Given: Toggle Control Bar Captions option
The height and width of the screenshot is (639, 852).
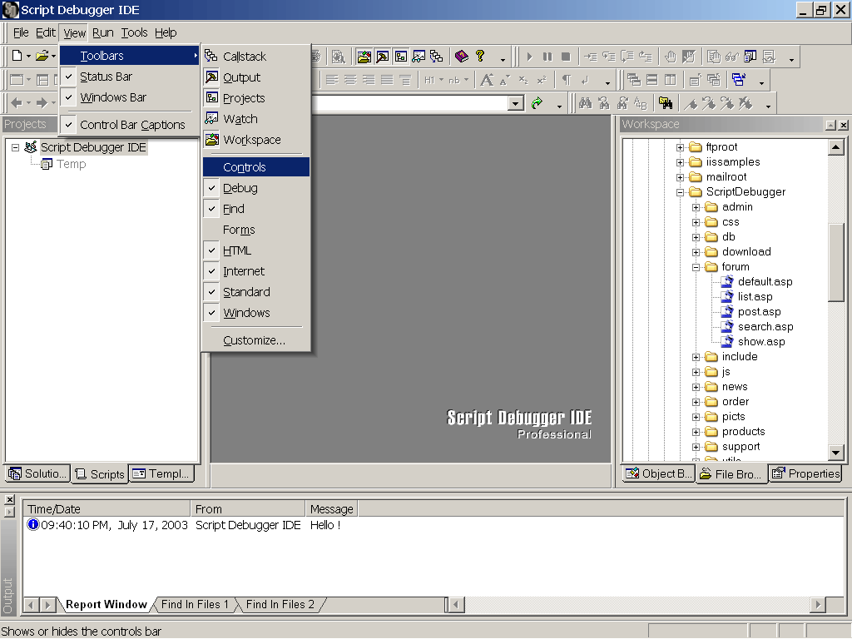Looking at the screenshot, I should point(129,125).
